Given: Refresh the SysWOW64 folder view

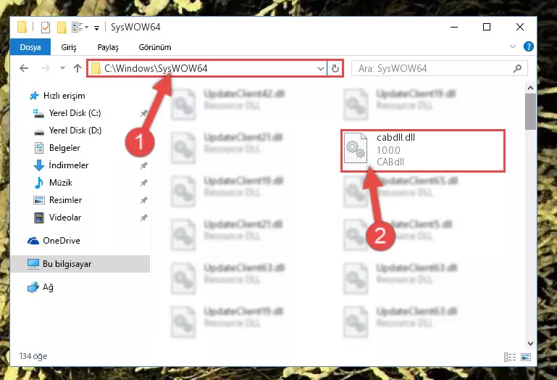Looking at the screenshot, I should [335, 68].
